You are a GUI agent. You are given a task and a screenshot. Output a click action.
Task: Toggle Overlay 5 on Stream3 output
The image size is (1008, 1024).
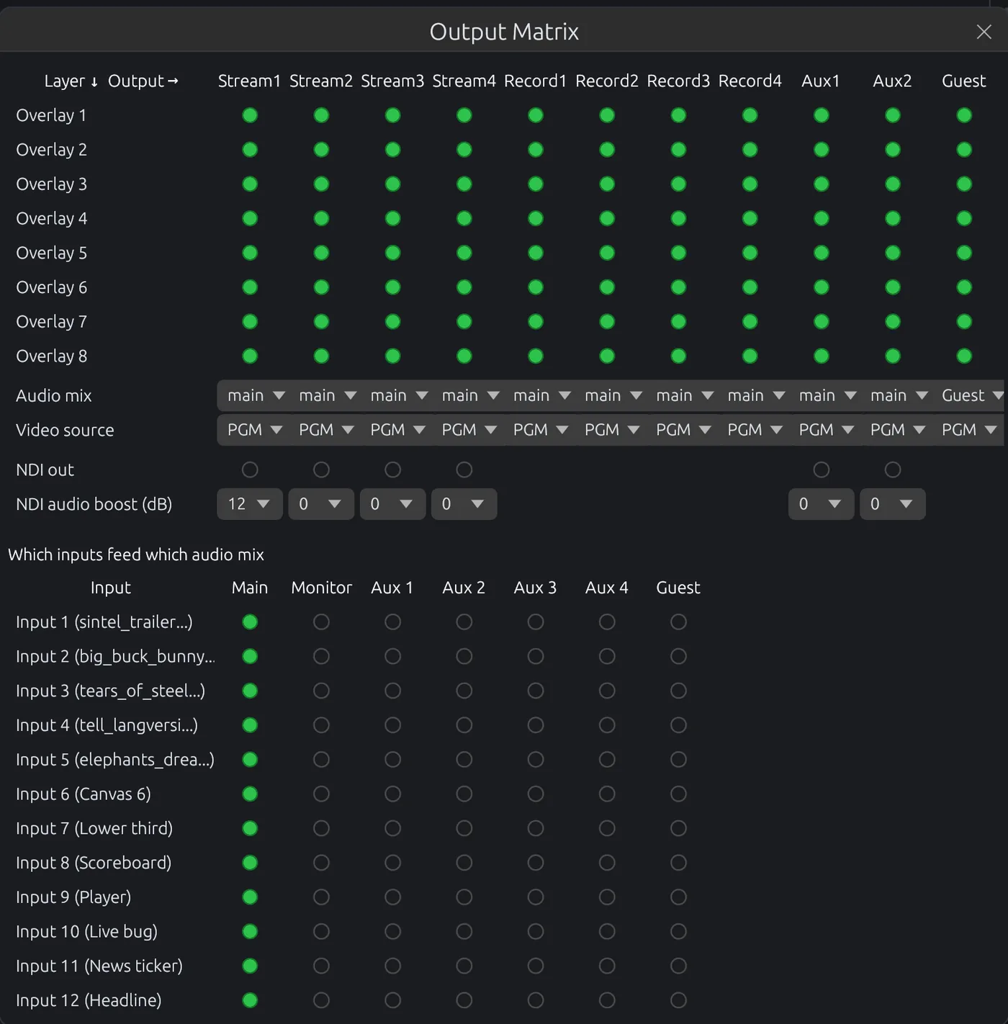click(x=392, y=253)
